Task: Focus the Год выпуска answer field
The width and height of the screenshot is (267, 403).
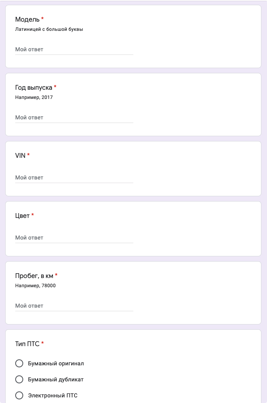Action: (x=74, y=117)
